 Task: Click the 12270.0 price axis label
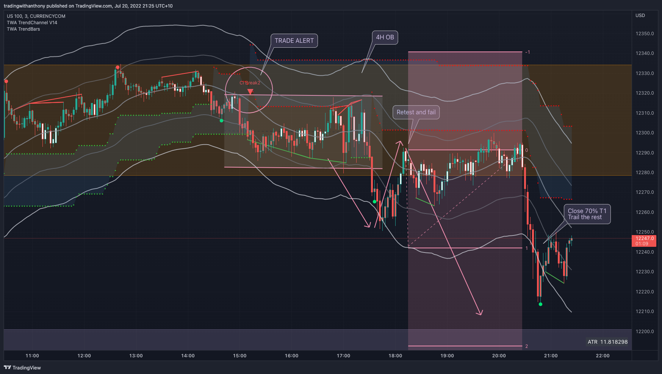tap(645, 192)
